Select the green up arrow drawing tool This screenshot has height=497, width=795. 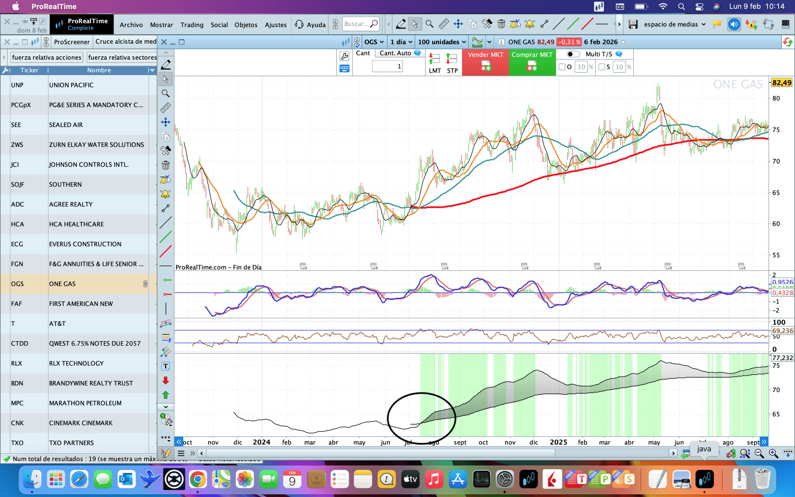tap(166, 395)
